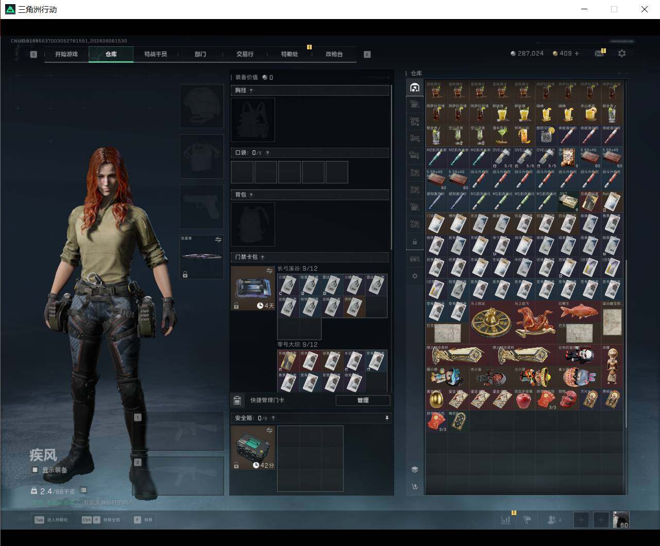Click the keycard case thumbnail showing 4天
This screenshot has width=660, height=546.
[253, 288]
